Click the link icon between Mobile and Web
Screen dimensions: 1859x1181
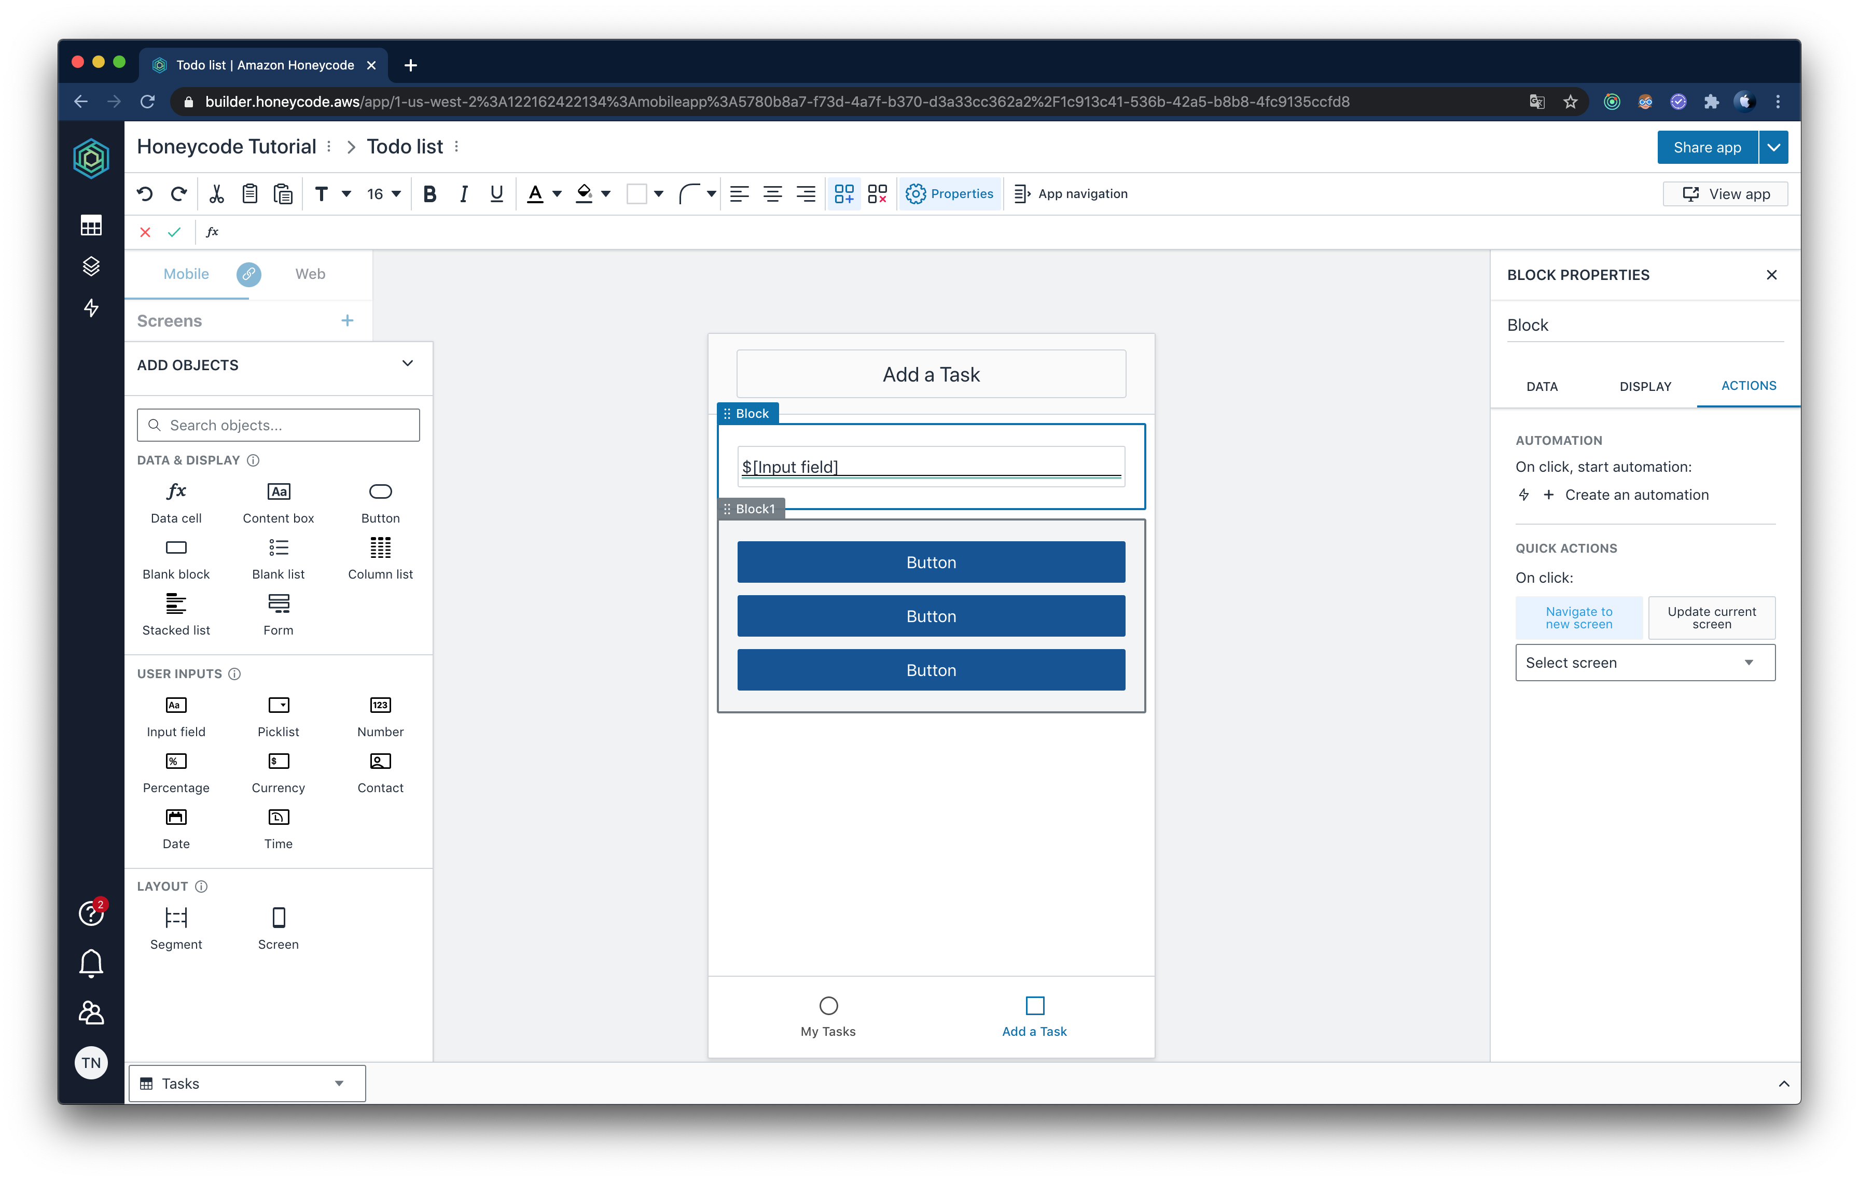(248, 274)
